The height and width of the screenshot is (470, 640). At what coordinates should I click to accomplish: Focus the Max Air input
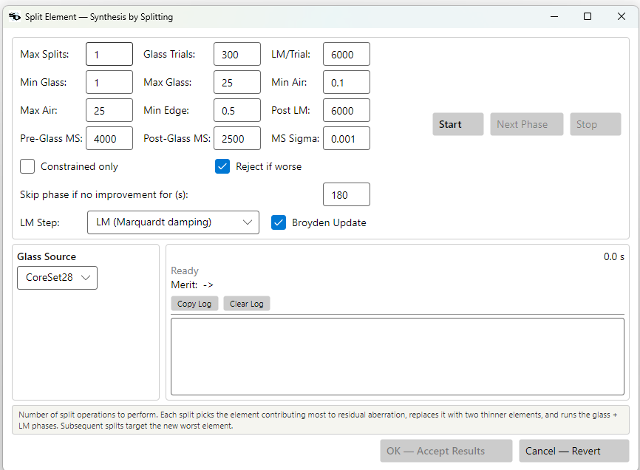109,110
